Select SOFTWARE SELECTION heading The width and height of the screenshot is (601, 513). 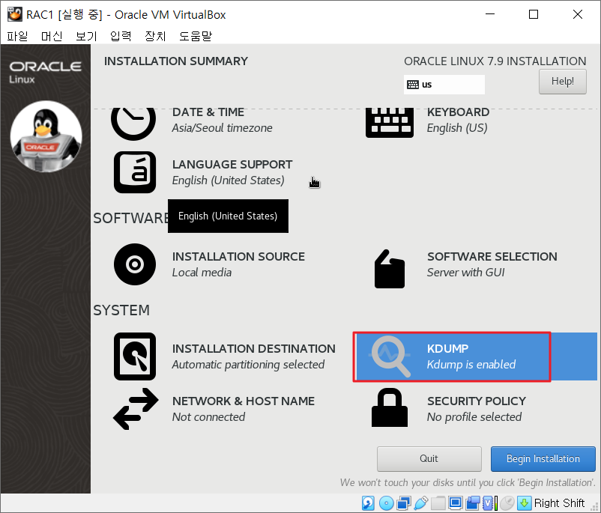click(x=492, y=256)
